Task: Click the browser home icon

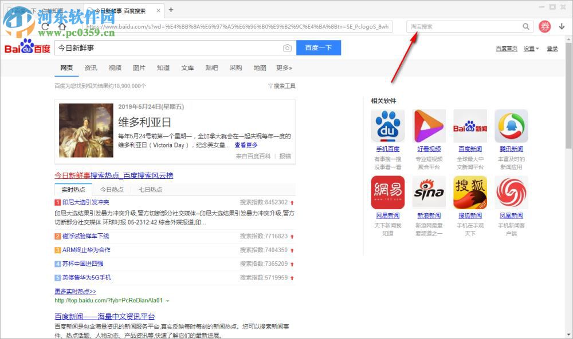Action: pos(61,26)
